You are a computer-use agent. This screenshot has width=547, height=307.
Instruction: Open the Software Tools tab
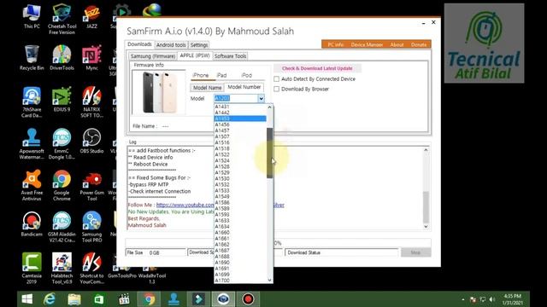(230, 56)
